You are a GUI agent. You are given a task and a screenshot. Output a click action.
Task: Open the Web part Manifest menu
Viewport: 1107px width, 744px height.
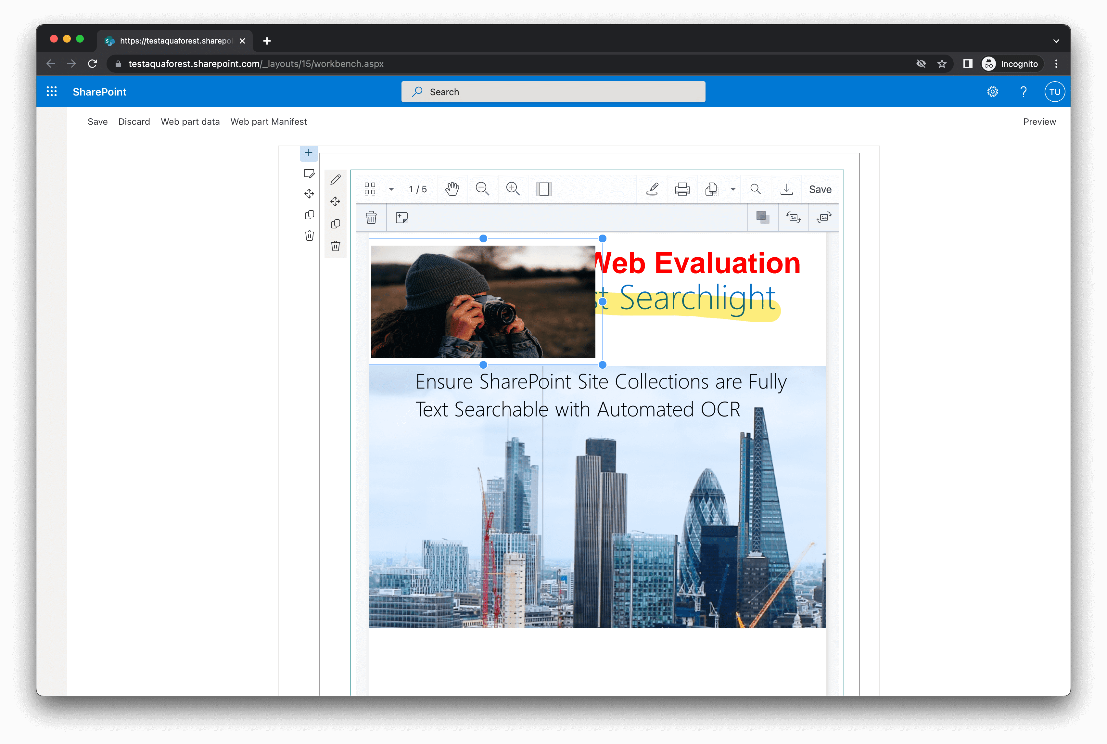click(268, 122)
